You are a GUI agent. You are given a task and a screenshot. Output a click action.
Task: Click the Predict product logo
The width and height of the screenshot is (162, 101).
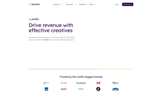[34, 19]
